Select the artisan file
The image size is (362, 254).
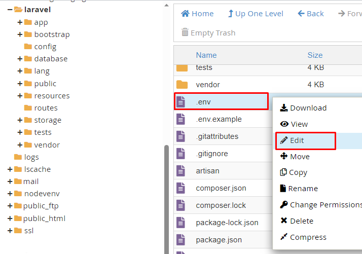[x=223, y=171]
